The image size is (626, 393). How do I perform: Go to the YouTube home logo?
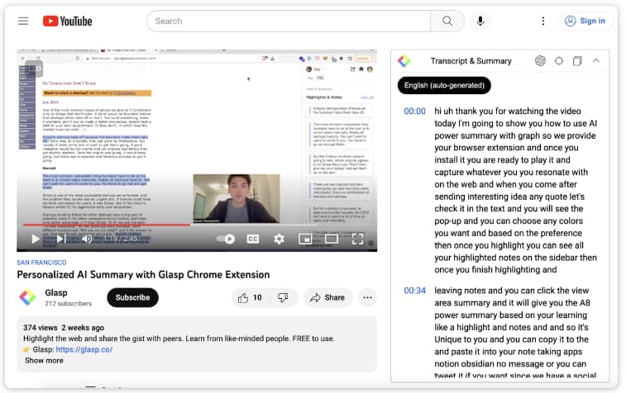tap(68, 21)
